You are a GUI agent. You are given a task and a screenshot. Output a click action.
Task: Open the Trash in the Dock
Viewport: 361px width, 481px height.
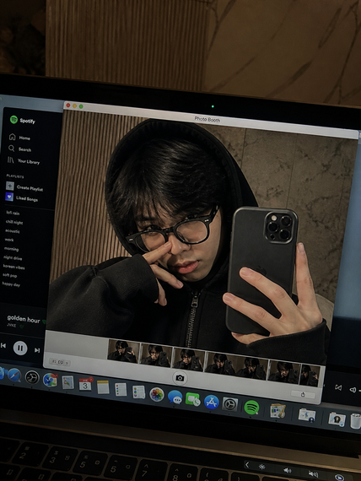point(356,421)
